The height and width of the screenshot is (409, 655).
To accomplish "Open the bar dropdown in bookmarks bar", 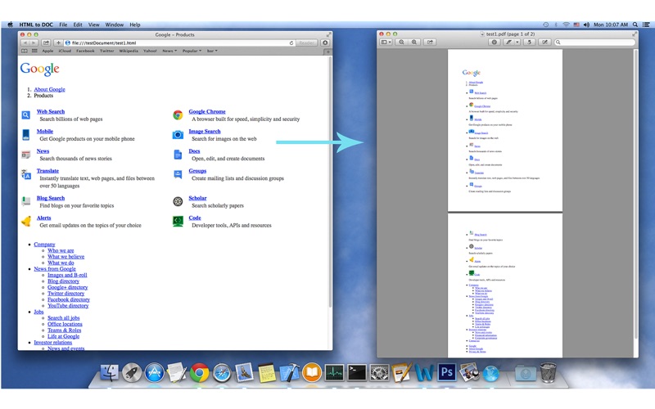I will coord(212,51).
